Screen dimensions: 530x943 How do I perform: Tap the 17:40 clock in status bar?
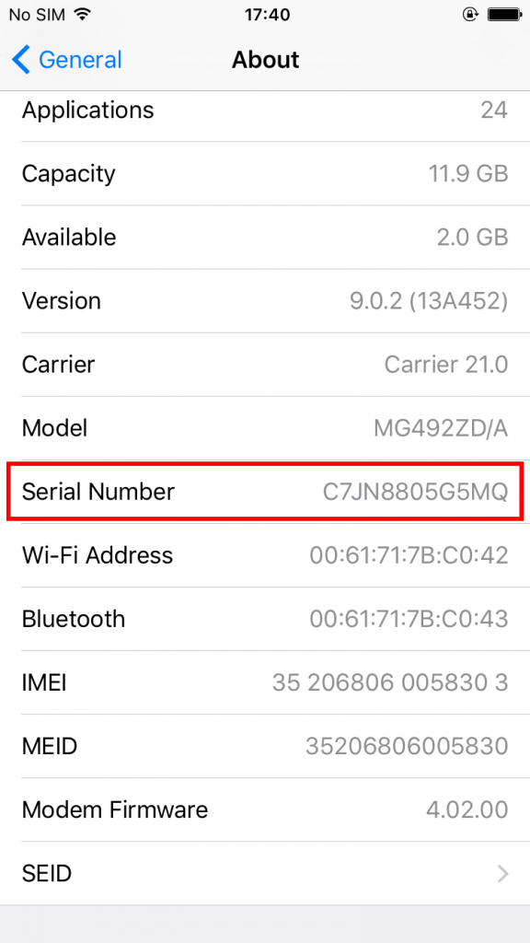267,15
